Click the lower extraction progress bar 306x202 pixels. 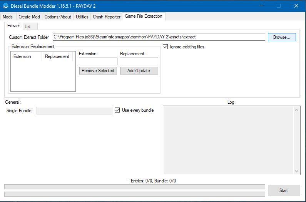point(135,194)
